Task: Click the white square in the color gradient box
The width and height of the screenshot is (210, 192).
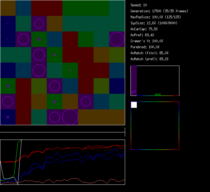Action: coord(134,105)
